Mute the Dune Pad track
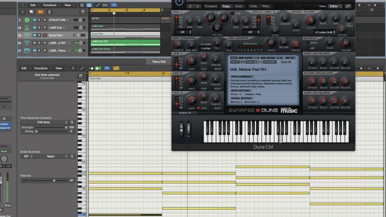386x217 pixels. click(35, 35)
